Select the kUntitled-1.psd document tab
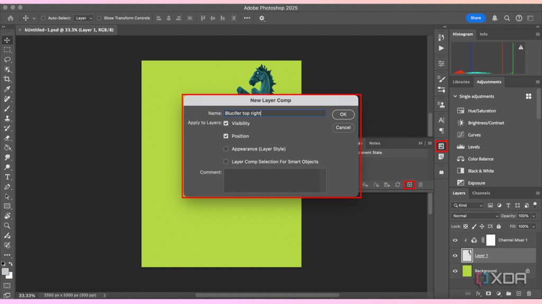The image size is (542, 304). pyautogui.click(x=69, y=30)
